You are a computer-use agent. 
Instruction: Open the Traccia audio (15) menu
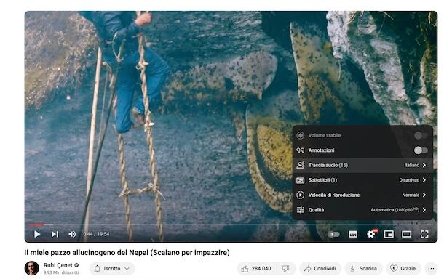(362, 165)
